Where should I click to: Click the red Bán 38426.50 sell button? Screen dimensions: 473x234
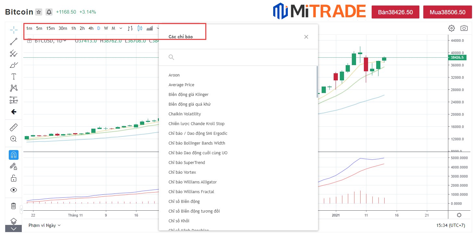click(x=395, y=12)
